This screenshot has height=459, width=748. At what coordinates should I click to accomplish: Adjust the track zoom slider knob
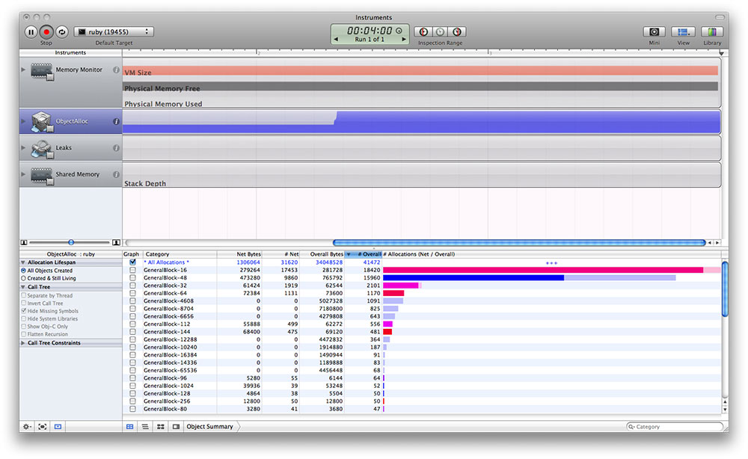tap(71, 242)
